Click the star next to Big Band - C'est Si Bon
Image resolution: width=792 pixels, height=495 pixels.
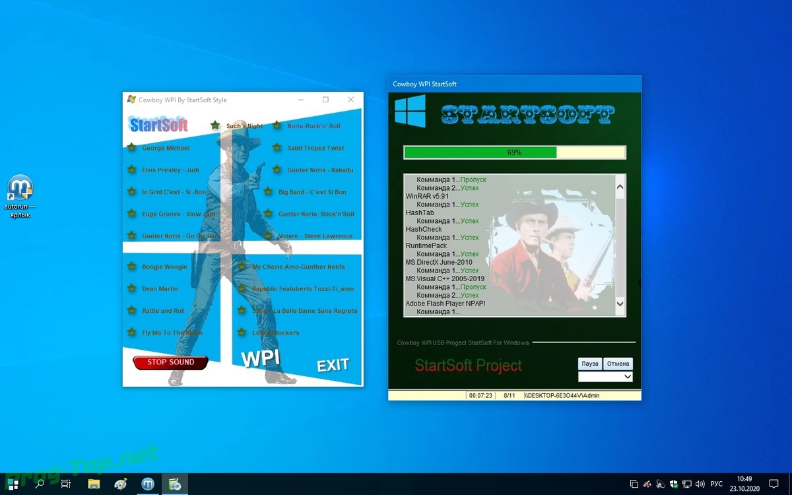point(268,192)
